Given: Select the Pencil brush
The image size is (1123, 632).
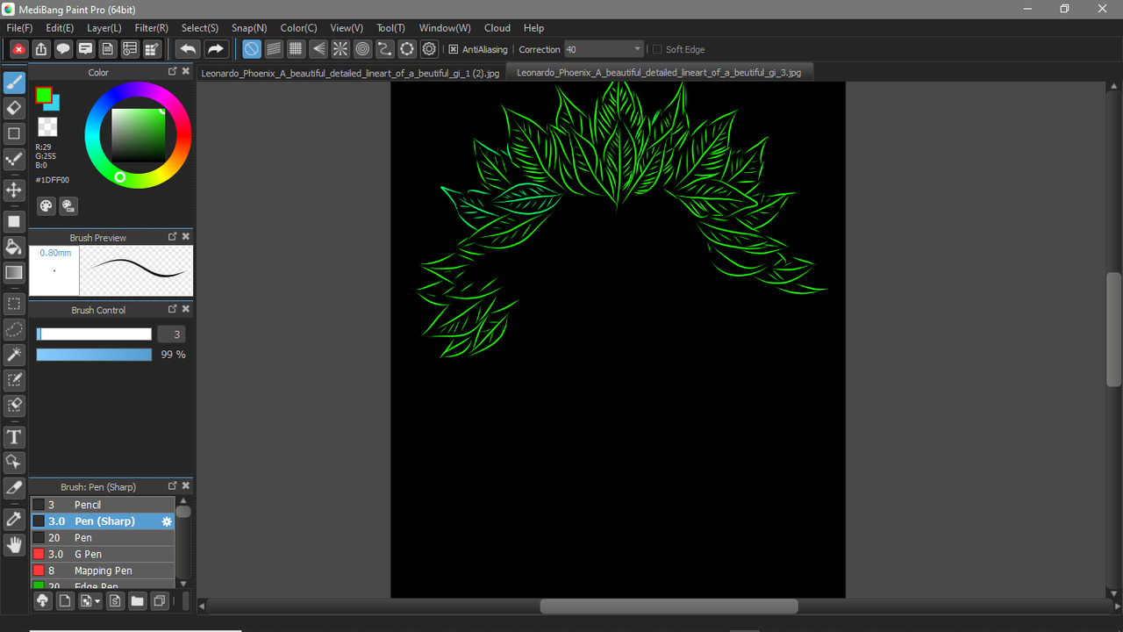Looking at the screenshot, I should pos(103,505).
